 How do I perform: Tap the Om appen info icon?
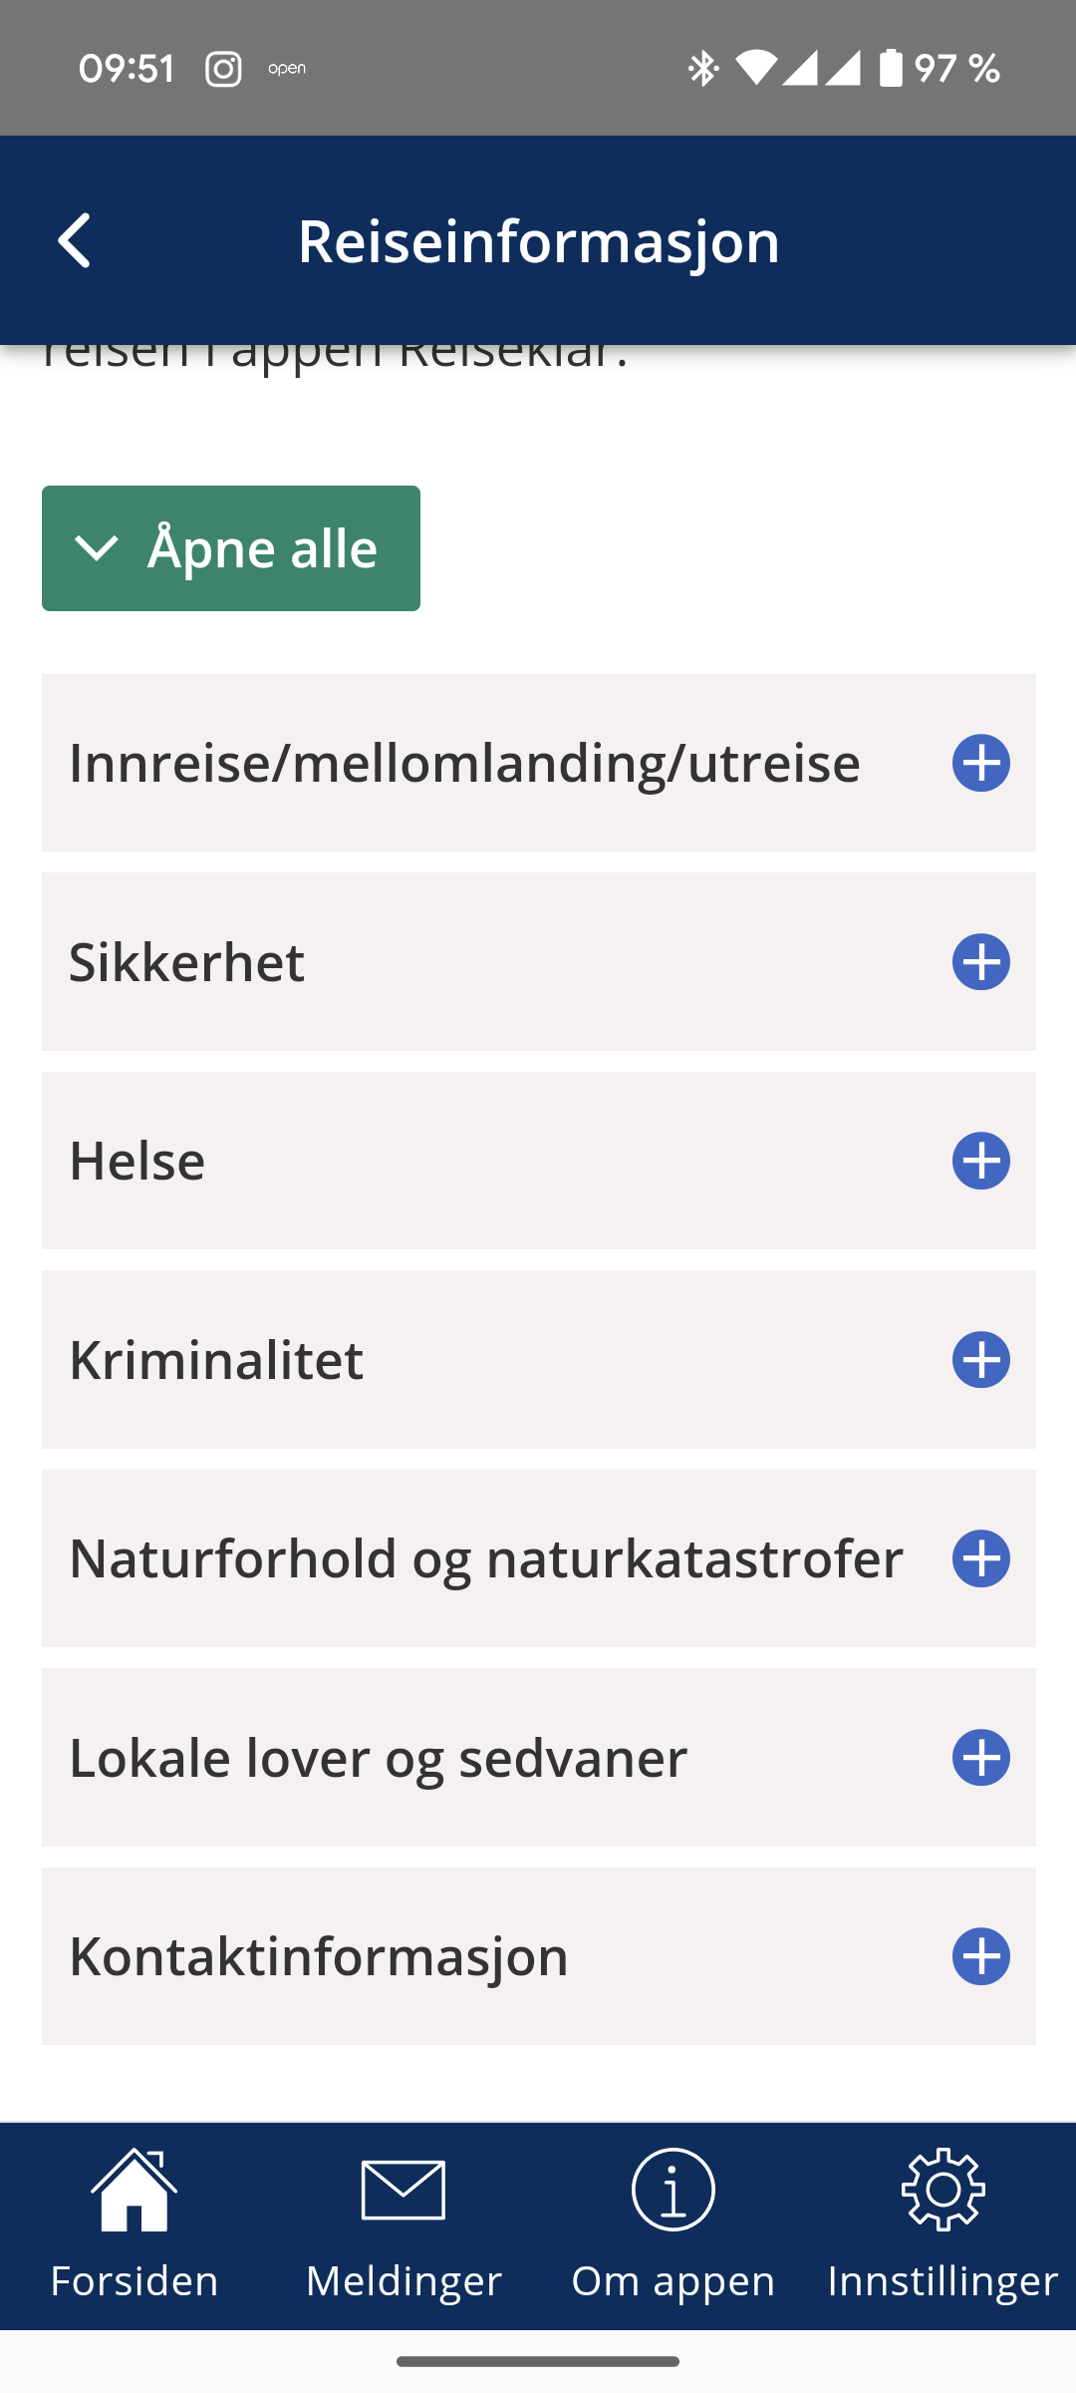[x=673, y=2190]
